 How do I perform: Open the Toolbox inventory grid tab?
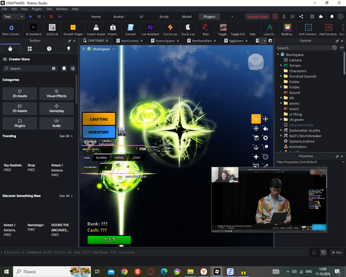tap(30, 48)
